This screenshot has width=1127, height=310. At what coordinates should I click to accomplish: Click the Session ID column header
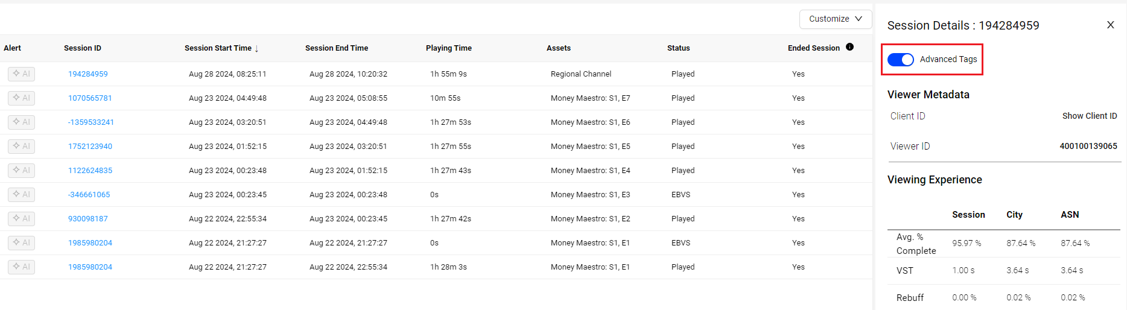tap(83, 48)
